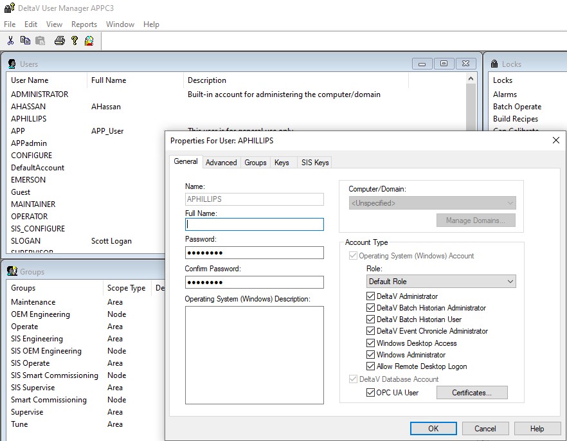Click the Help question mark toolbar icon
Image resolution: width=567 pixels, height=441 pixels.
[x=75, y=40]
